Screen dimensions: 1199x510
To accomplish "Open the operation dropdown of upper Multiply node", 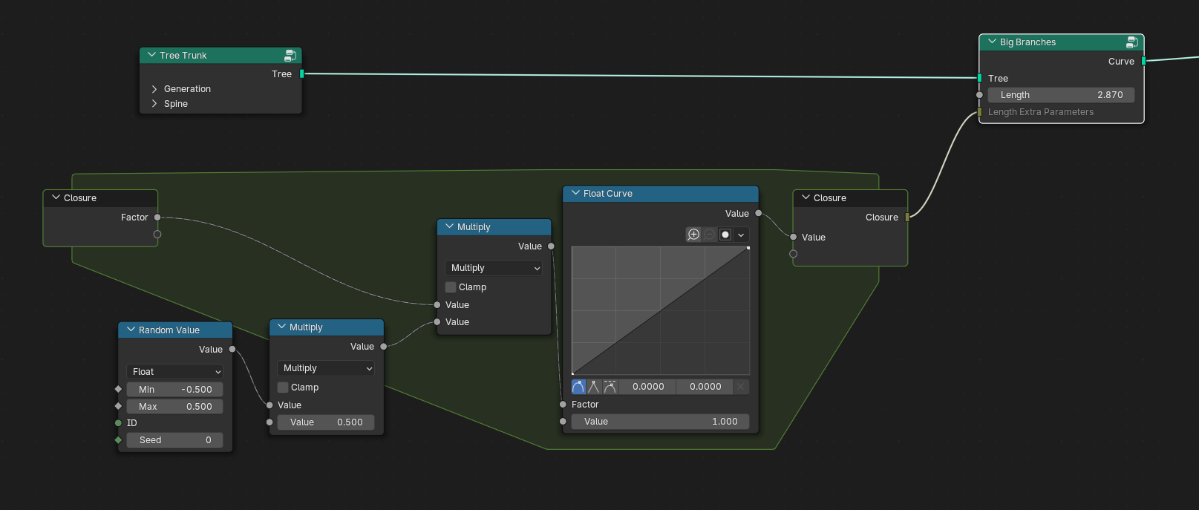I will [x=493, y=268].
